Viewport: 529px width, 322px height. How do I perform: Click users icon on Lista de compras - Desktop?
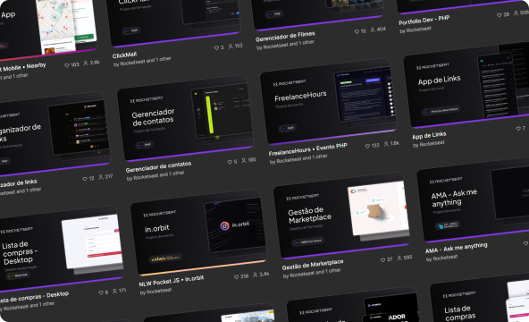pos(115,291)
